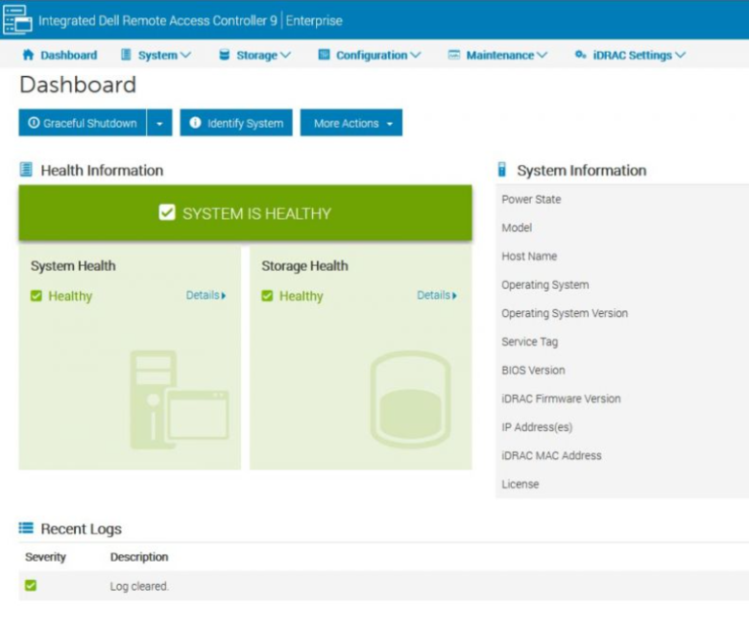The image size is (749, 628).
Task: Click the Power State label
Action: pyautogui.click(x=532, y=199)
